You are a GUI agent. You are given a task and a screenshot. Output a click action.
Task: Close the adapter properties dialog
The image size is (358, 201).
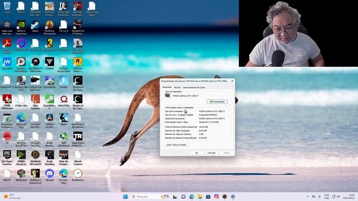[232, 81]
